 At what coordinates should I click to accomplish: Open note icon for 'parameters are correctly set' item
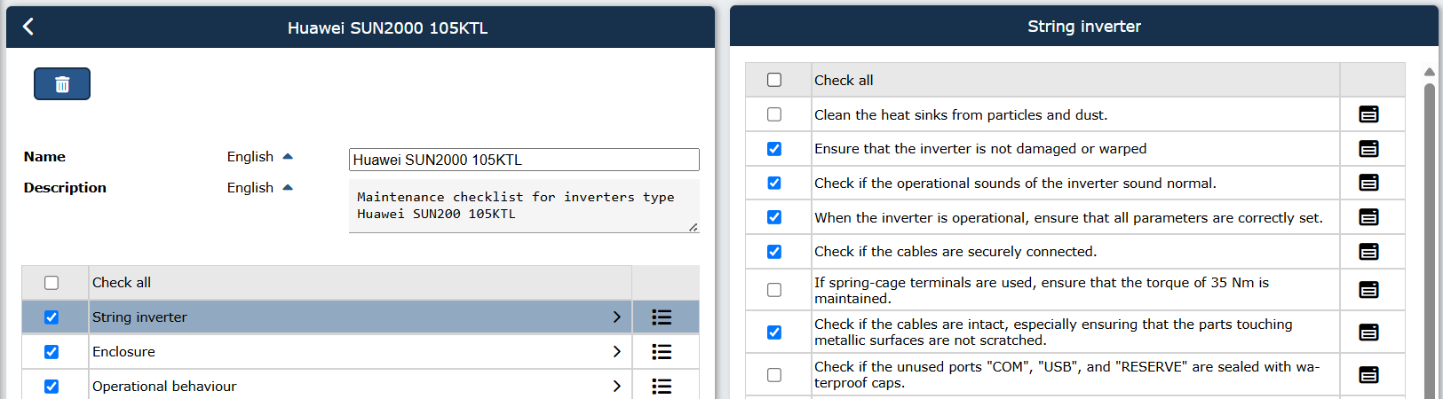tap(1369, 217)
